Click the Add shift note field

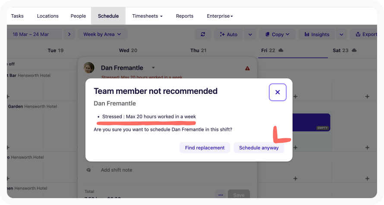(x=116, y=170)
